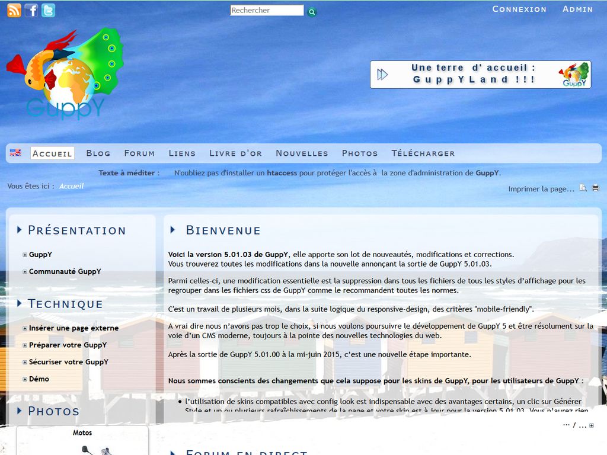607x455 pixels.
Task: Open the Admin link
Action: tap(577, 9)
